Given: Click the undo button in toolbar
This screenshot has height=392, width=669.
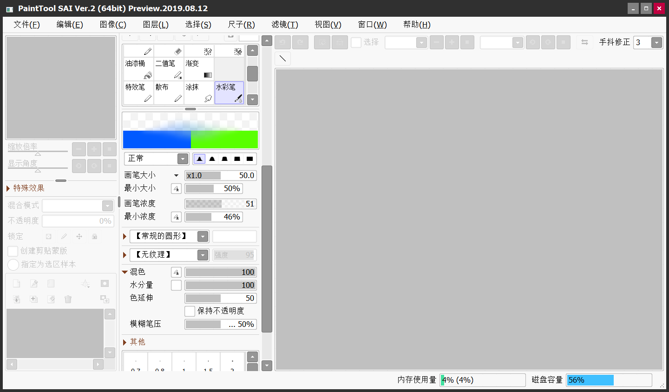Looking at the screenshot, I should click(282, 42).
